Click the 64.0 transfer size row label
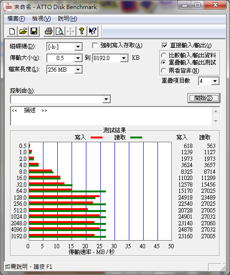Screen dimensions: 230x275 (21, 191)
